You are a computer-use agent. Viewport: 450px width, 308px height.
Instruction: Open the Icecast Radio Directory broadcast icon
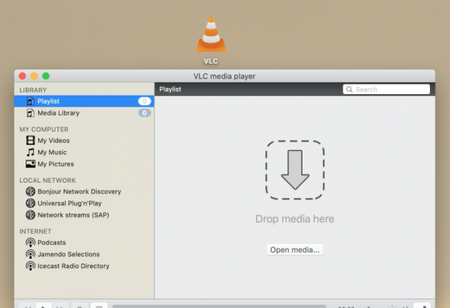pyautogui.click(x=30, y=266)
